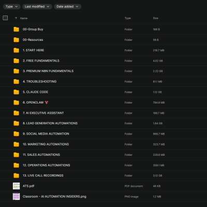The image size is (207, 207).
Task: Sort by Name column header
Action: pyautogui.click(x=24, y=18)
